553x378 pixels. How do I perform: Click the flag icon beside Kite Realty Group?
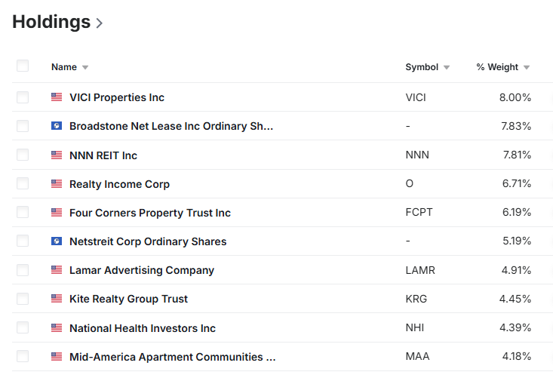(57, 299)
